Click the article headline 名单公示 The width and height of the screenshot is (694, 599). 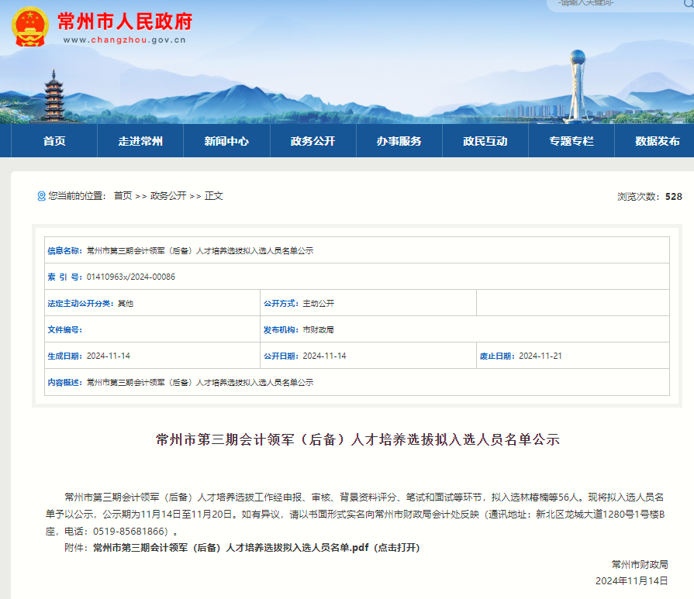tap(357, 439)
